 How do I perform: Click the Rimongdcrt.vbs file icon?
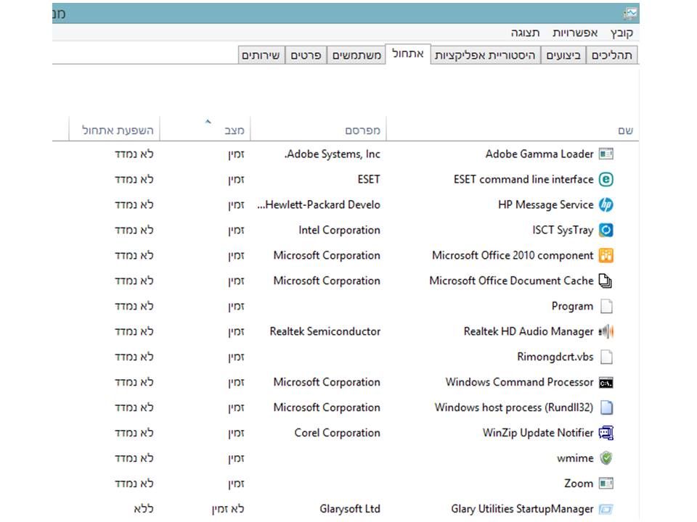tap(606, 357)
